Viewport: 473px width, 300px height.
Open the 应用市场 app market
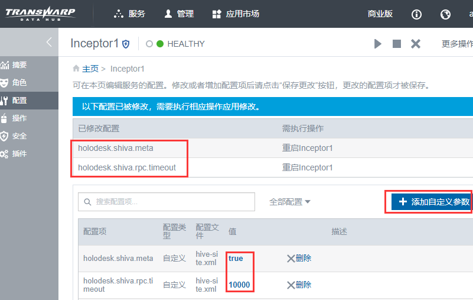point(236,14)
